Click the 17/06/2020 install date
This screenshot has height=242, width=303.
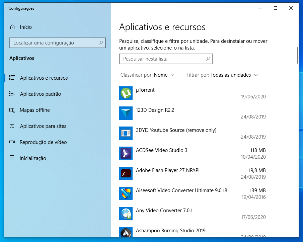(x=253, y=217)
